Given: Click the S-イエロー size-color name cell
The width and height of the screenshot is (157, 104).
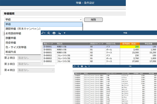Looking at the screenshot, I should [x=126, y=103].
